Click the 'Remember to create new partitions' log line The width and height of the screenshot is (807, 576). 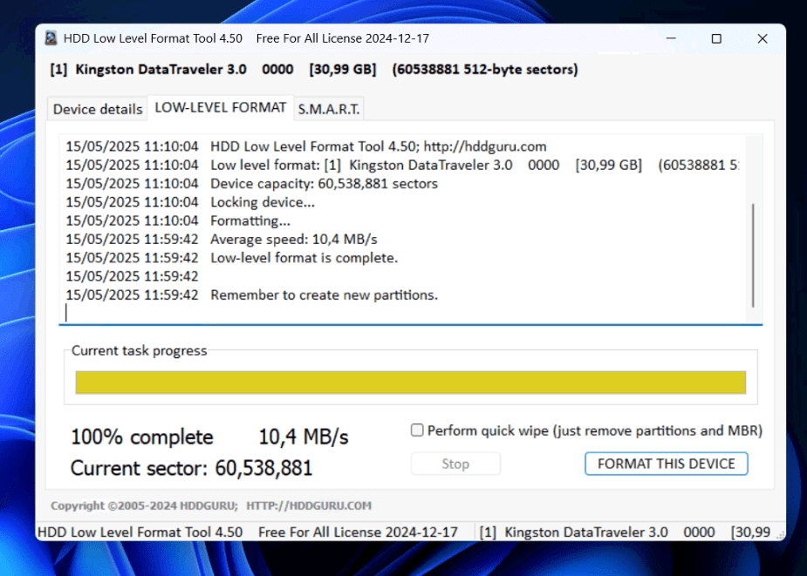pyautogui.click(x=324, y=295)
